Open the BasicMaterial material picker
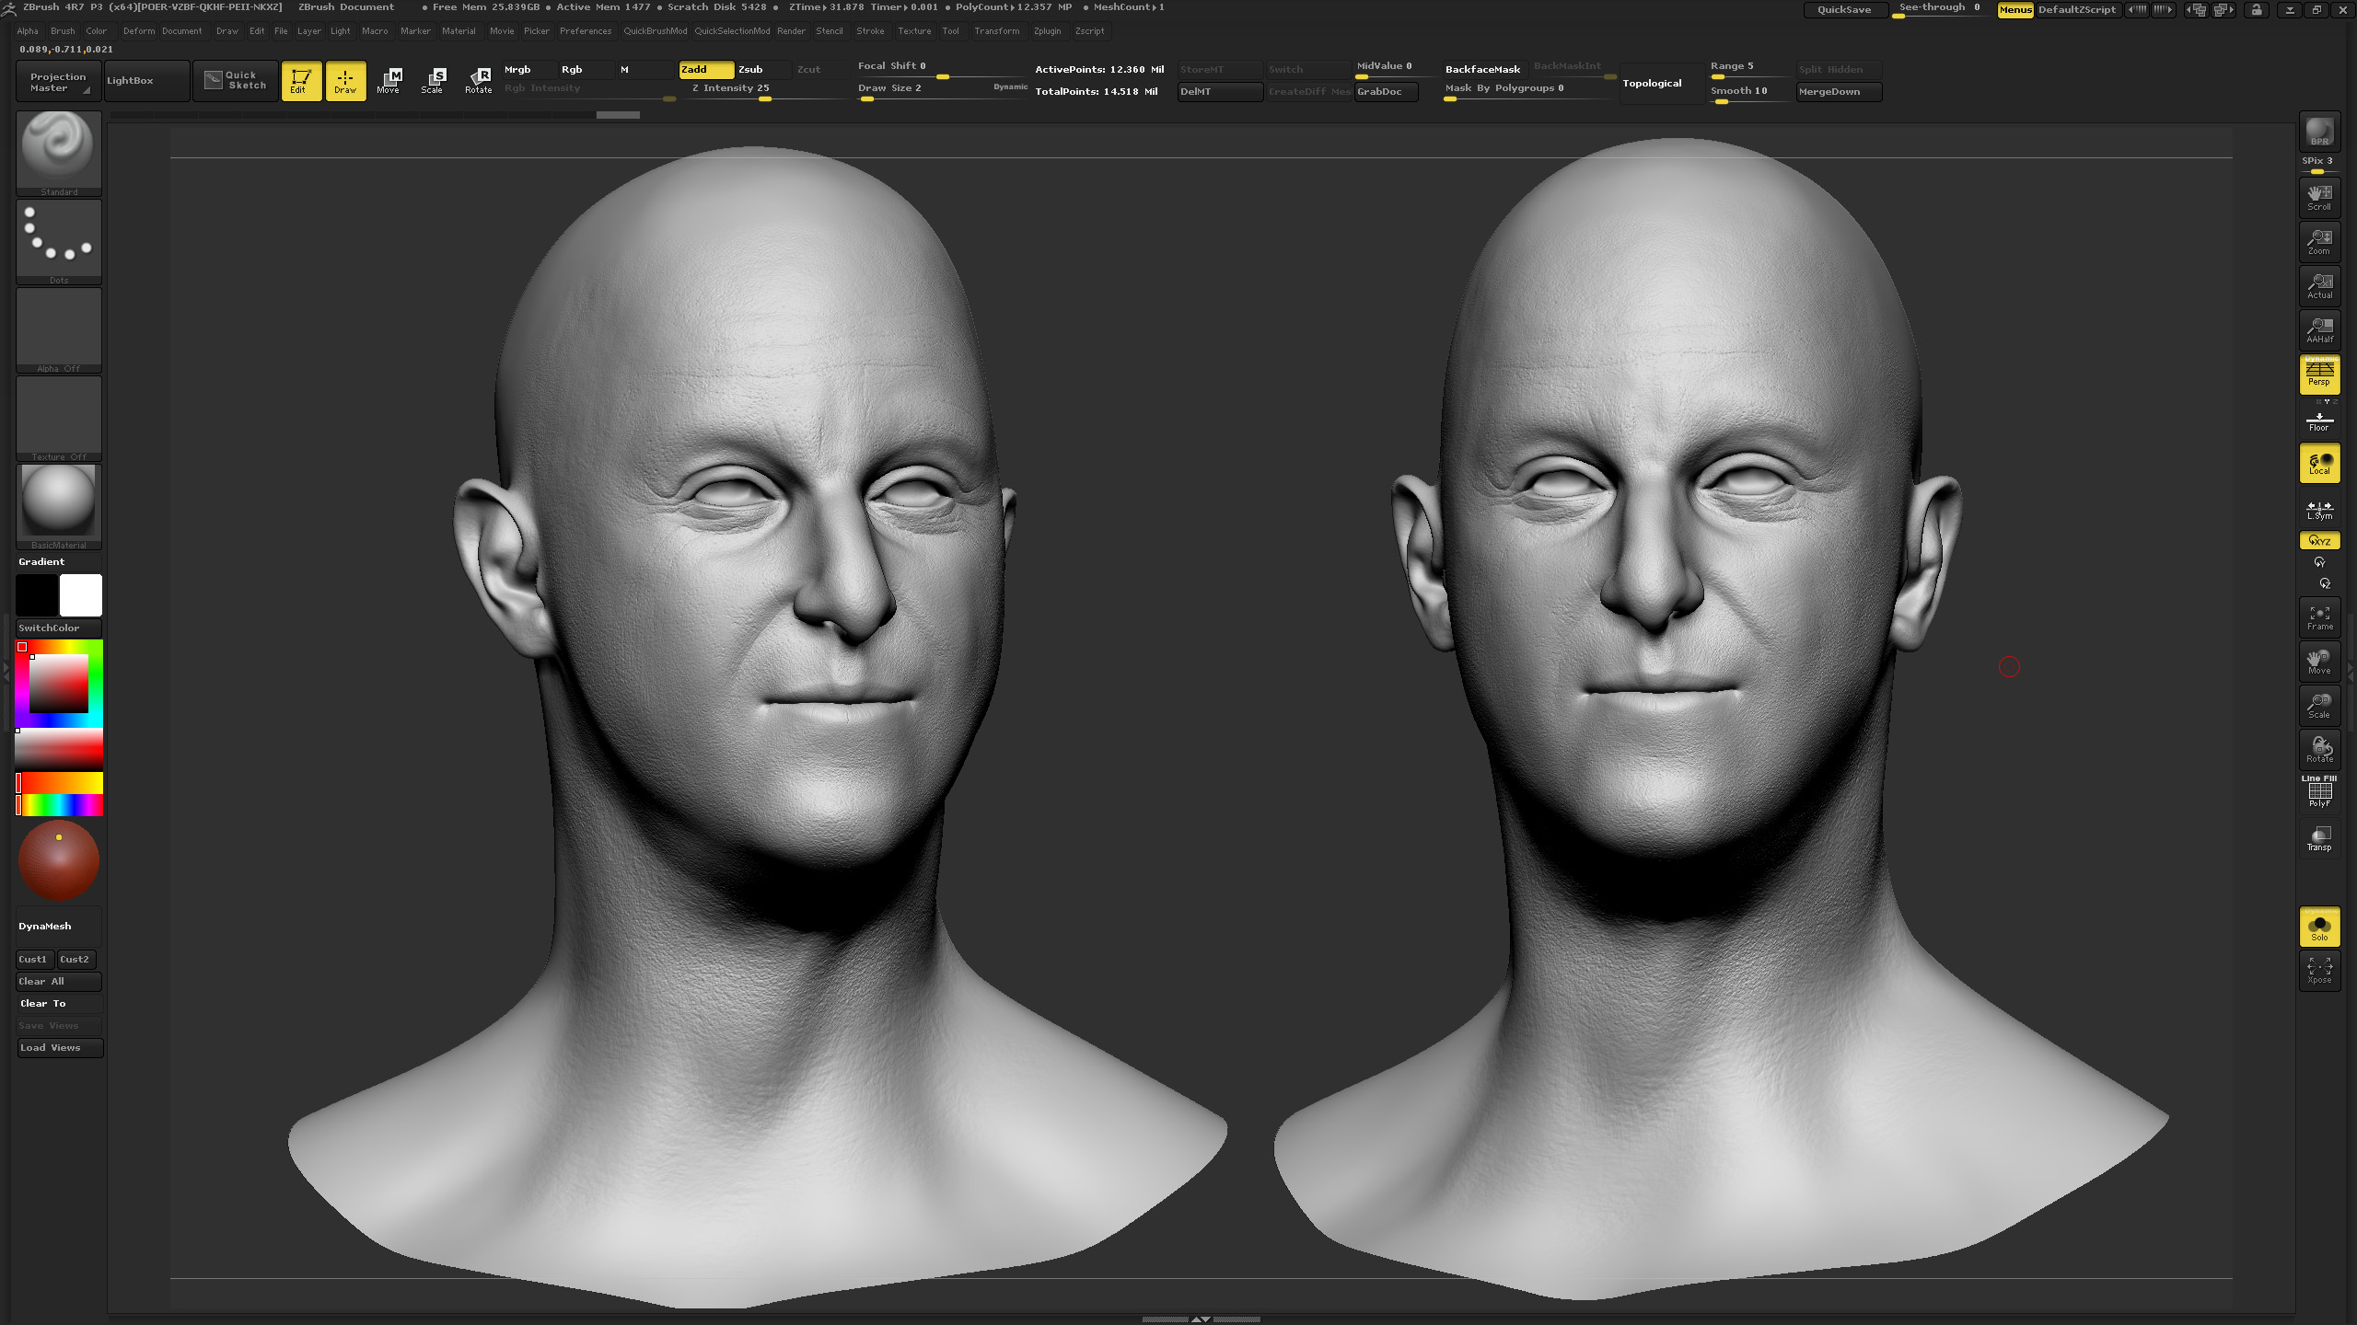Viewport: 2357px width, 1325px height. 59,507
